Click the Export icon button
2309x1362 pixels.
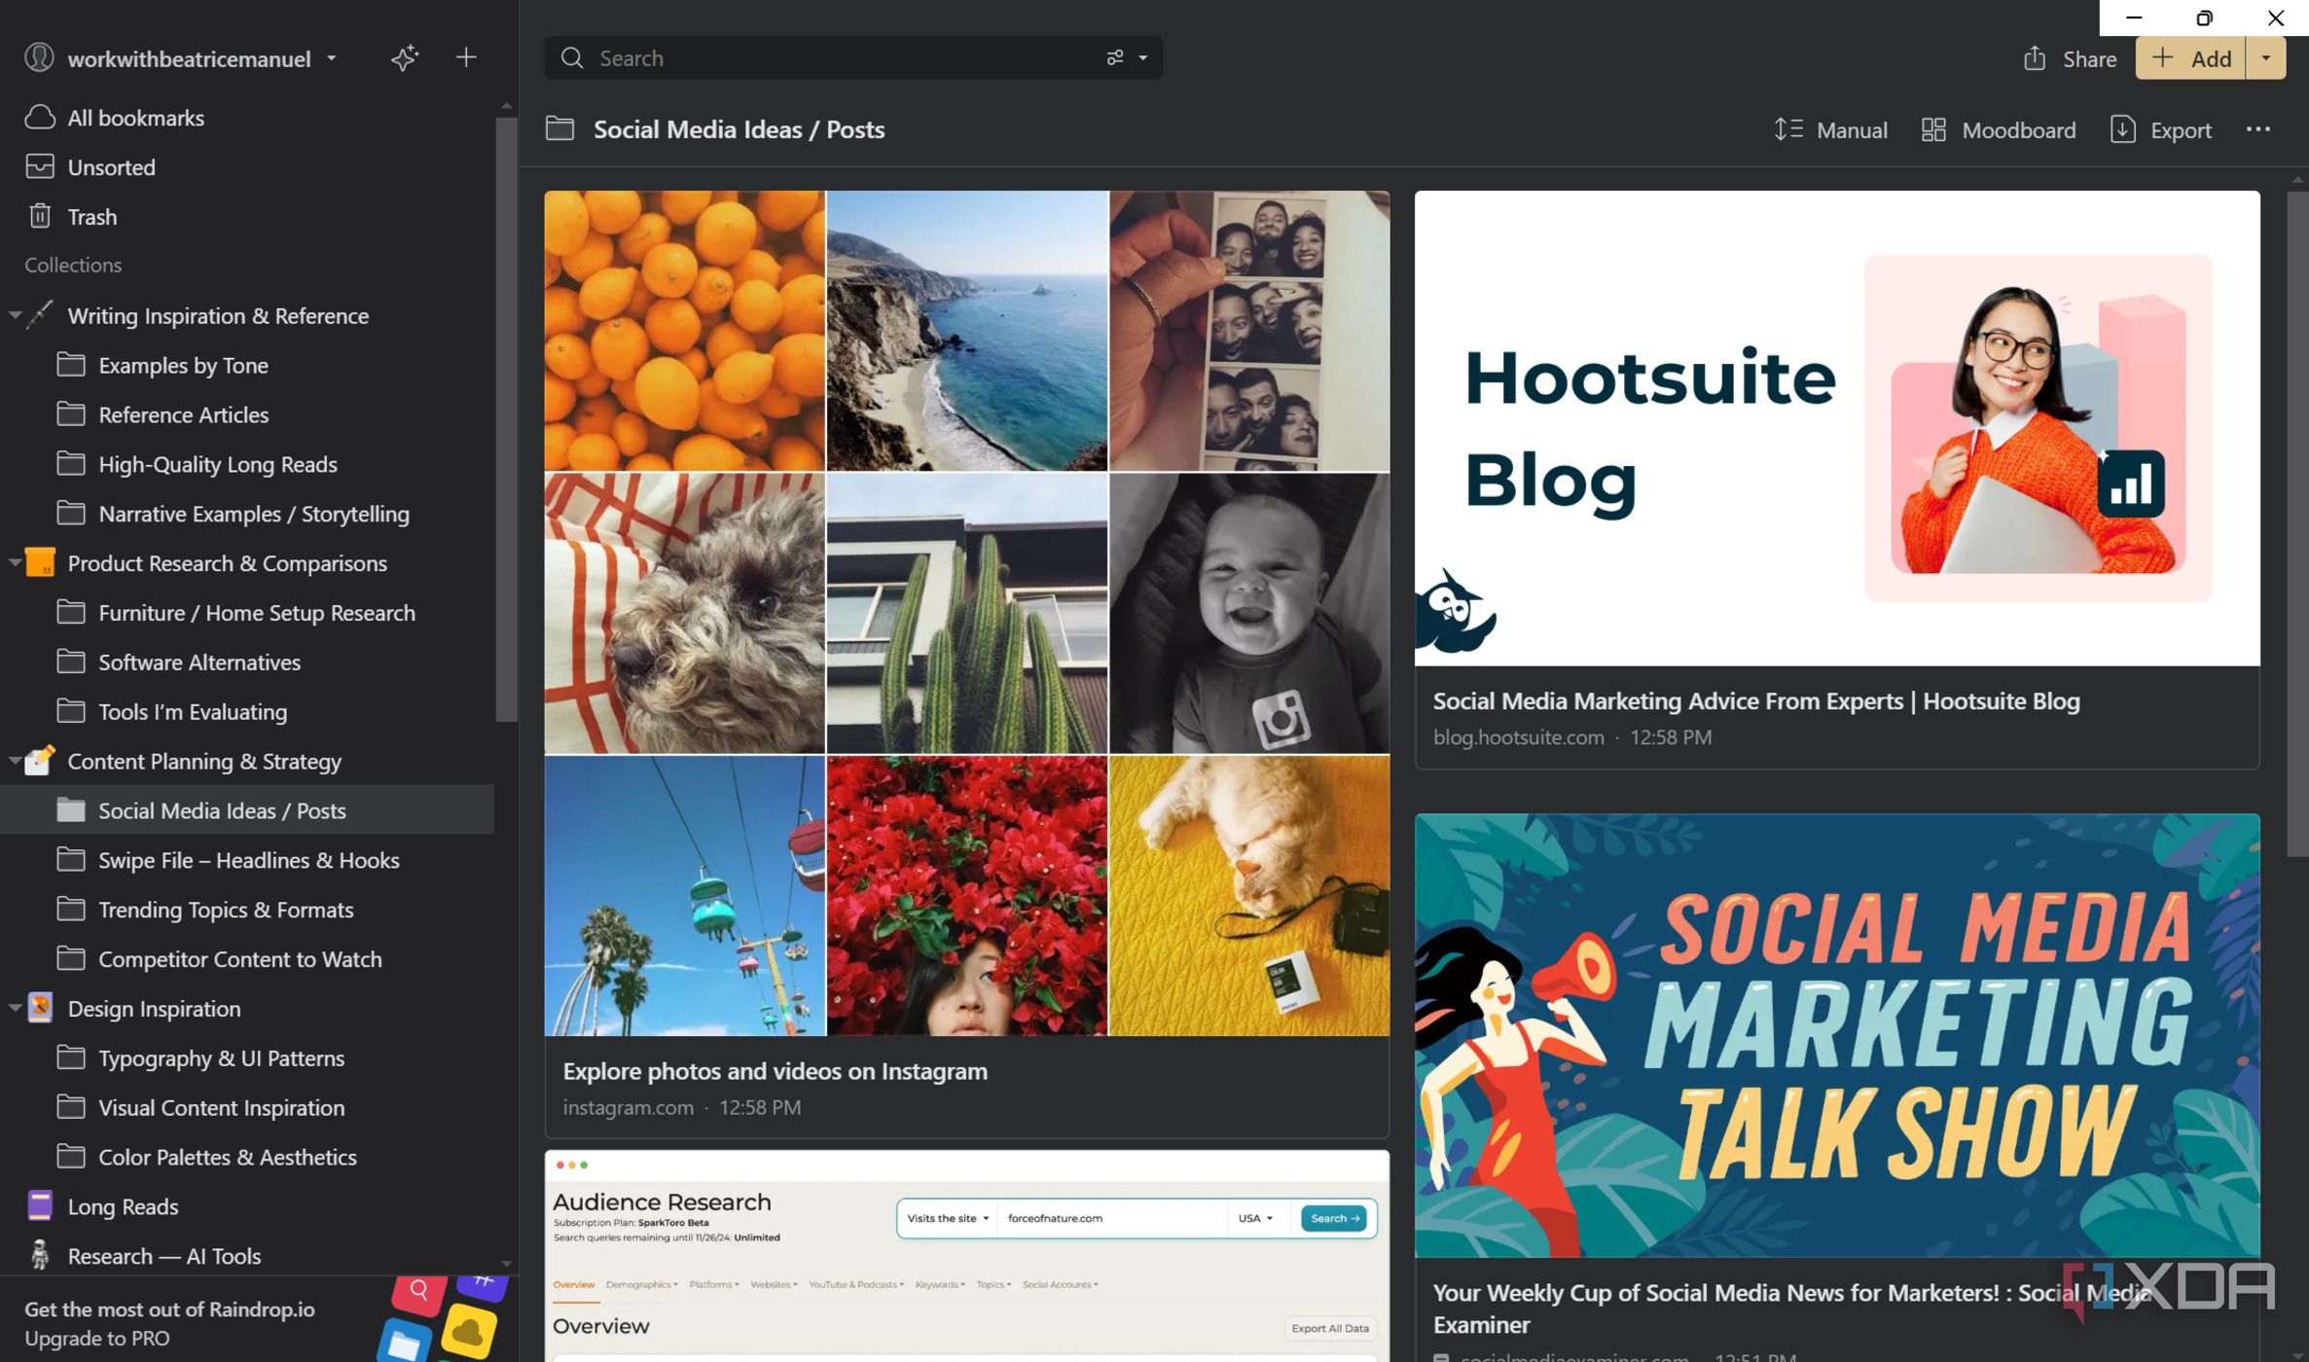2161,129
